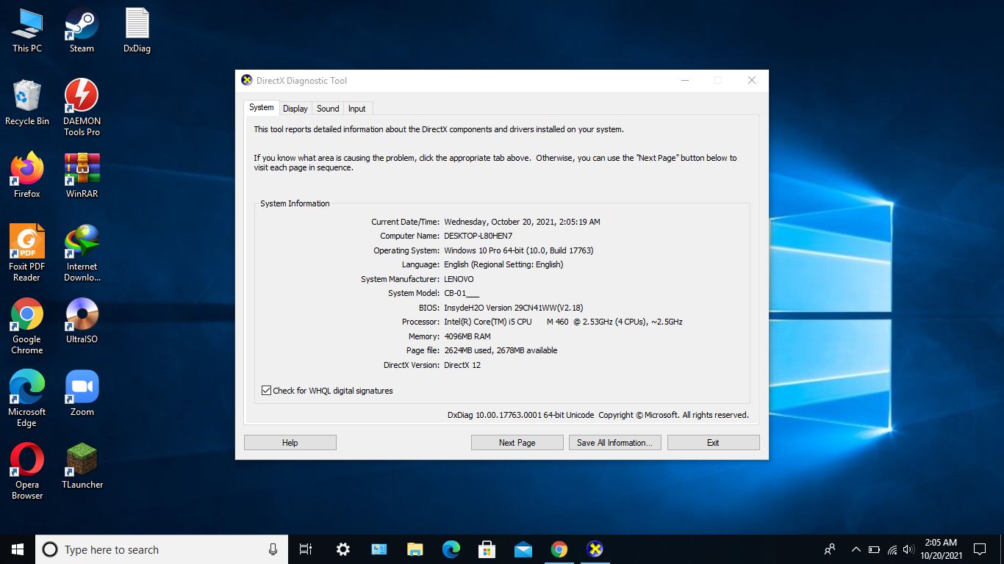Open the volume control in system tray
Screen dimensions: 1004x564
[x=908, y=549]
